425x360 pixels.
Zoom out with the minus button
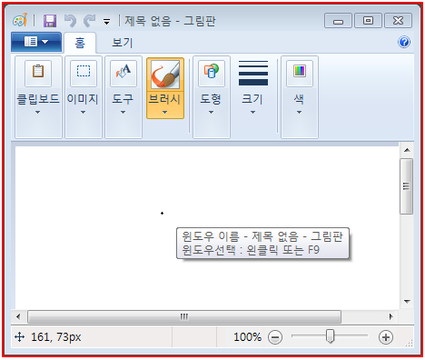pyautogui.click(x=275, y=337)
